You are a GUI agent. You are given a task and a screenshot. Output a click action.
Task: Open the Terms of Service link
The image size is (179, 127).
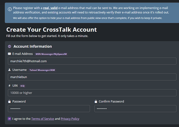point(43,119)
